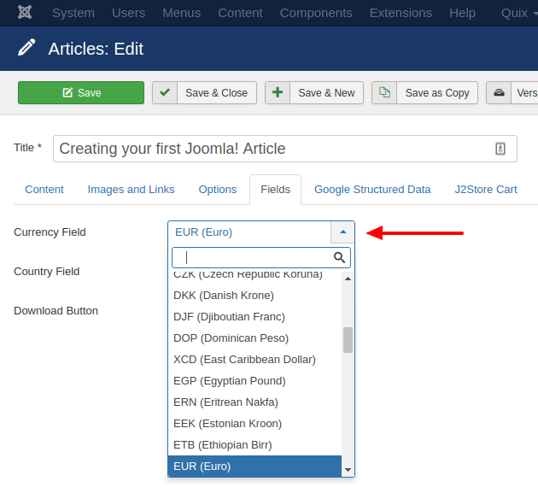Click the pencil edit icon beside Articles: Edit
Screen dimensions: 538x493
[x=26, y=47]
